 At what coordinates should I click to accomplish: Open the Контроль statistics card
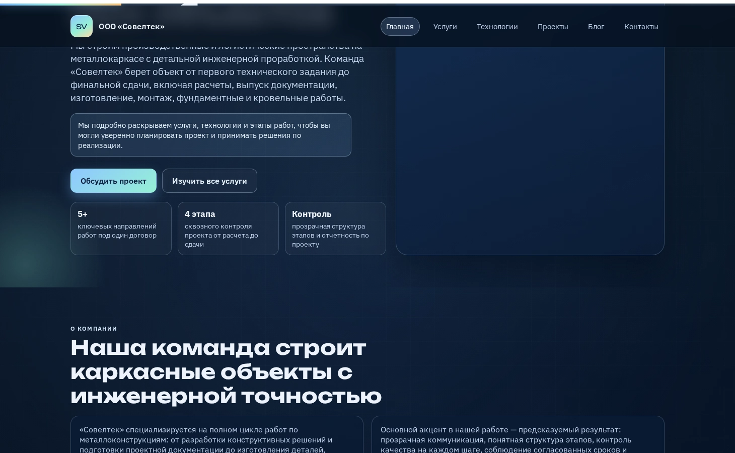(x=335, y=229)
